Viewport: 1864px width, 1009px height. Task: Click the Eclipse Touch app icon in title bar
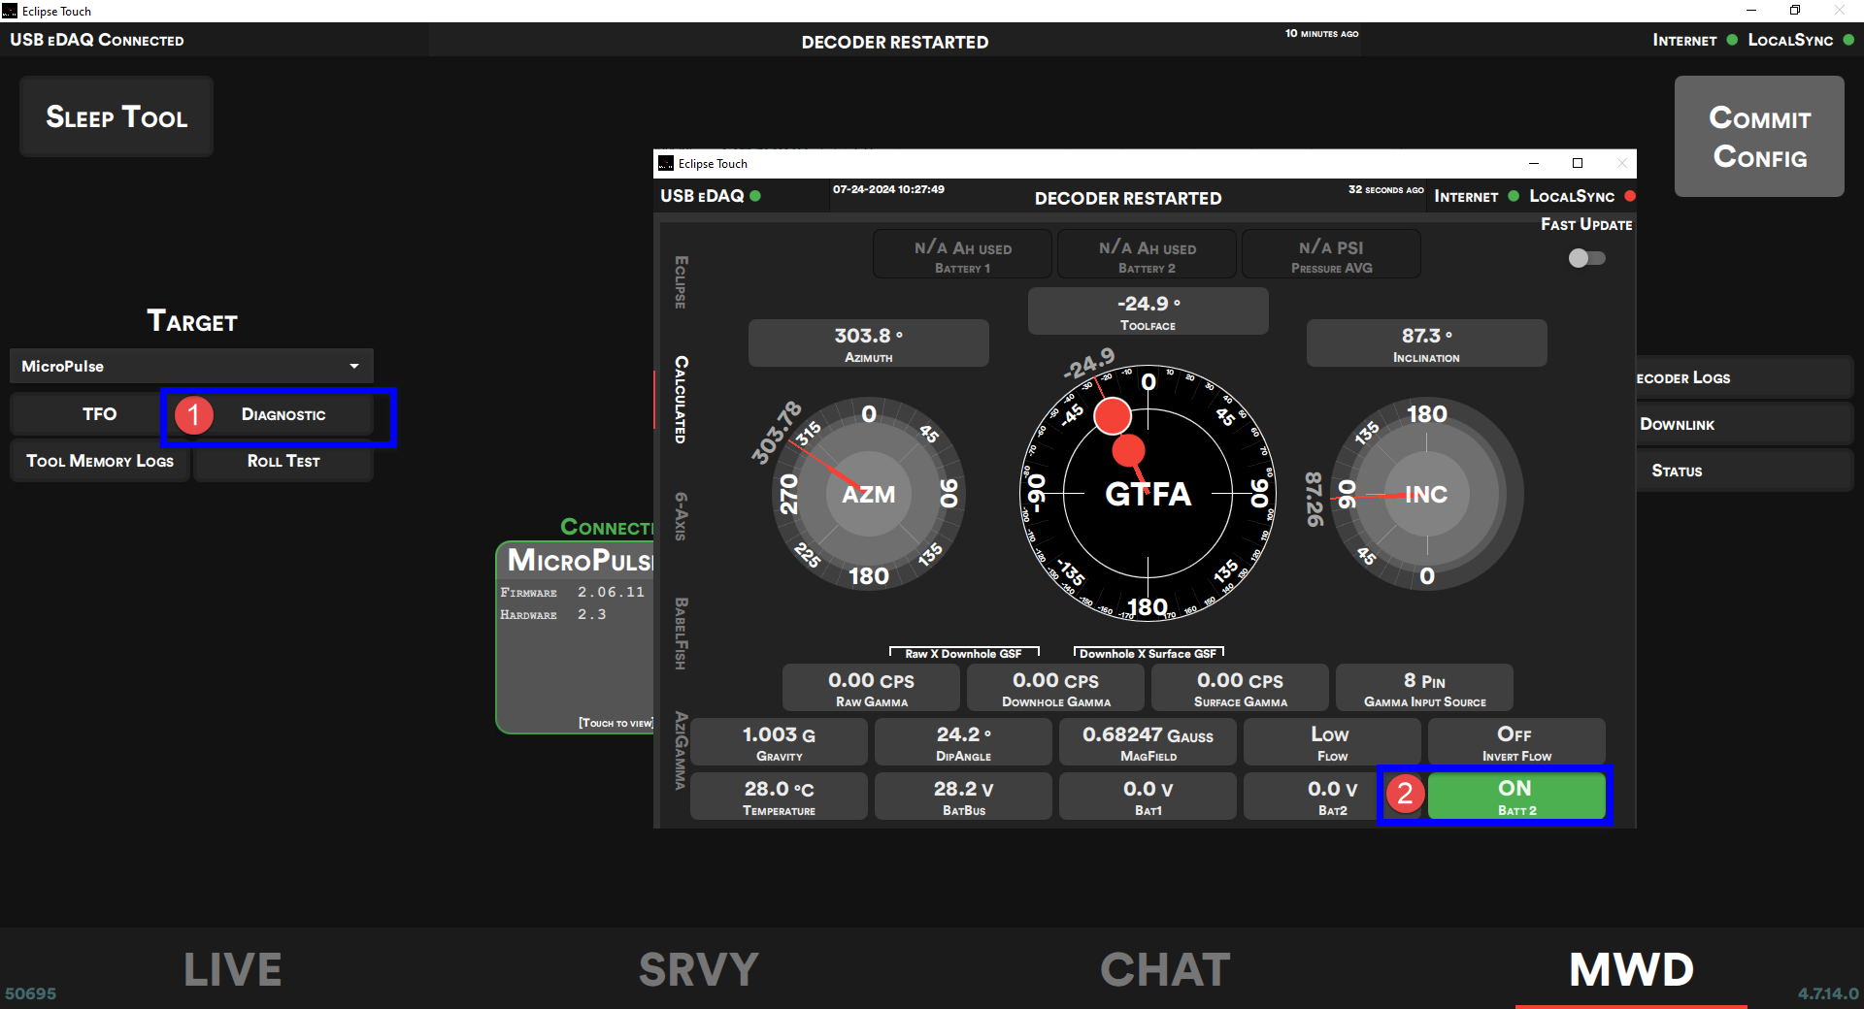tap(10, 11)
